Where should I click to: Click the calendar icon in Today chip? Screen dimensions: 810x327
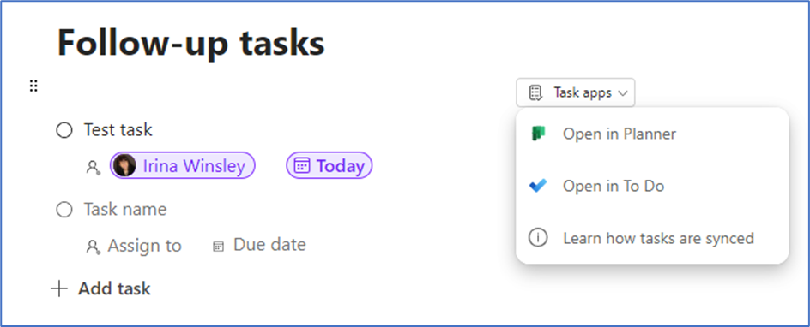[301, 166]
